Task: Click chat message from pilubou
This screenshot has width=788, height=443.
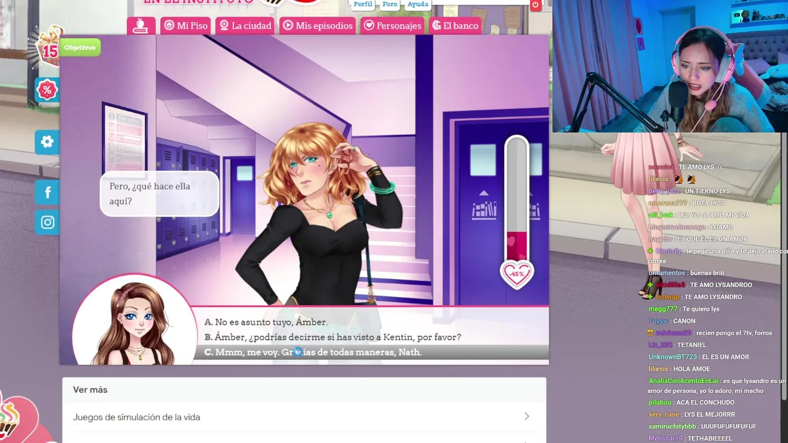Action: click(691, 402)
